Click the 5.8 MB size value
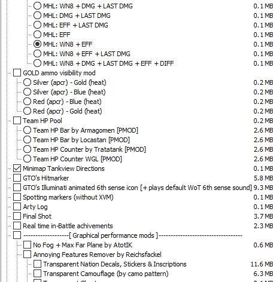Viewport: 273px width, 282px height. point(263,178)
